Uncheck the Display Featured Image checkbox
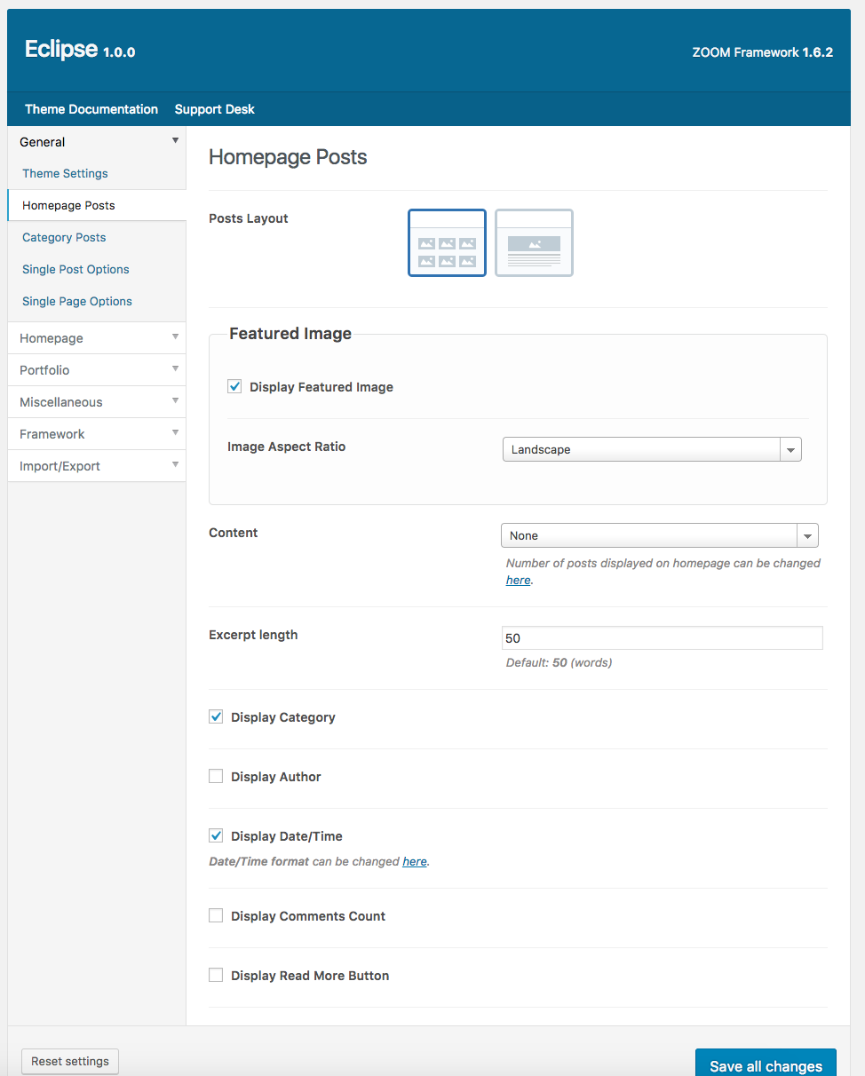865x1076 pixels. pos(234,386)
